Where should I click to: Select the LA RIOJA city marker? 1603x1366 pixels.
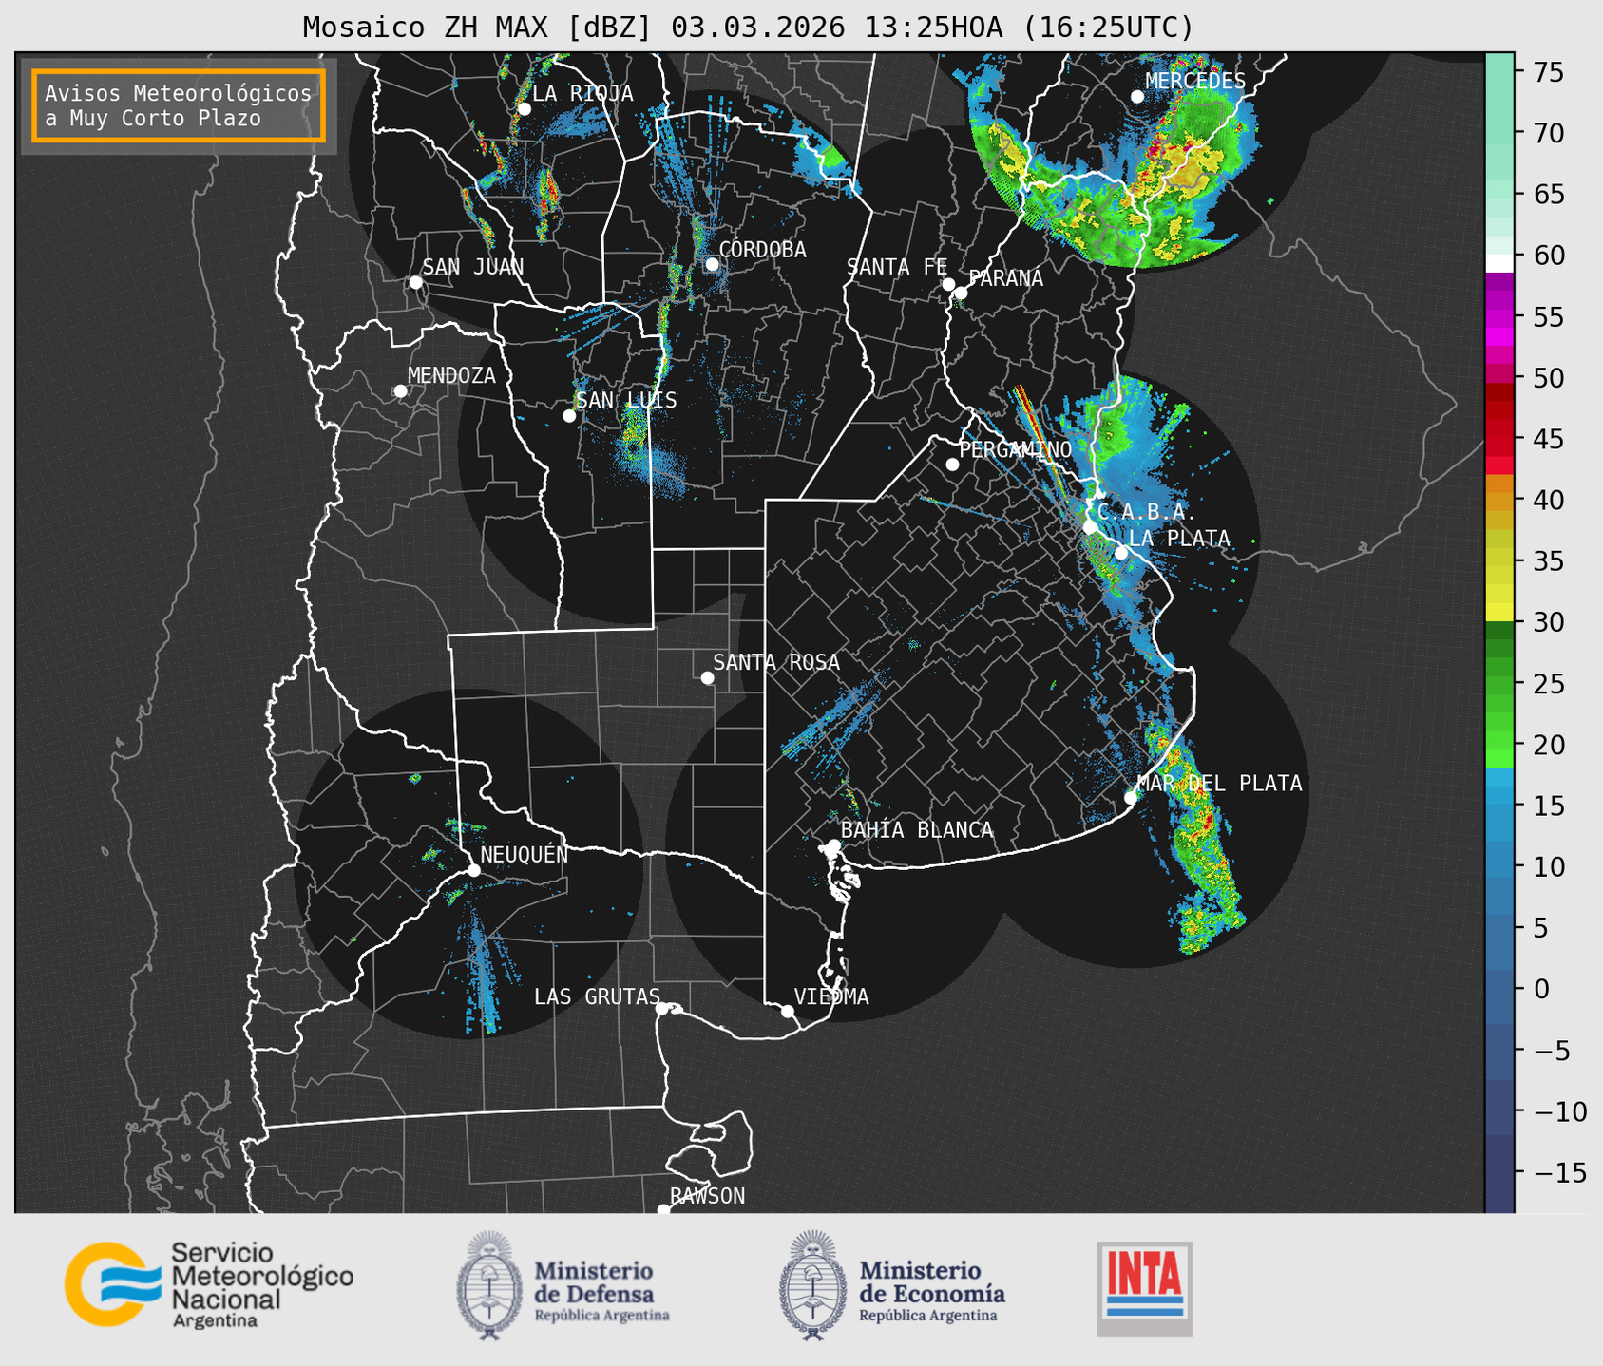coord(524,109)
